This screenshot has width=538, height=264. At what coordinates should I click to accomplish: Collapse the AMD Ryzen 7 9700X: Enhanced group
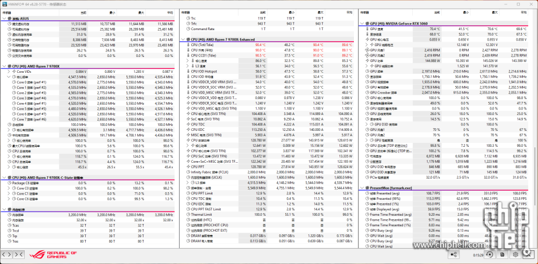(x=183, y=39)
